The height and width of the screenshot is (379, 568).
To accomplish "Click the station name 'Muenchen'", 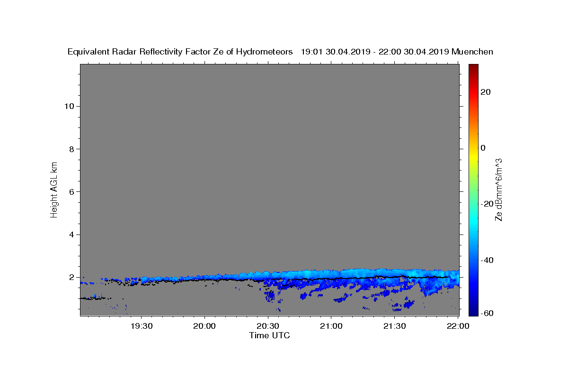I will coord(472,52).
